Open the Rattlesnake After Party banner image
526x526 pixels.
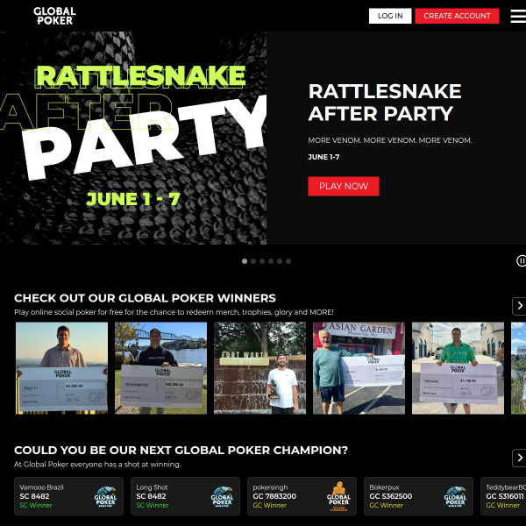pyautogui.click(x=133, y=138)
